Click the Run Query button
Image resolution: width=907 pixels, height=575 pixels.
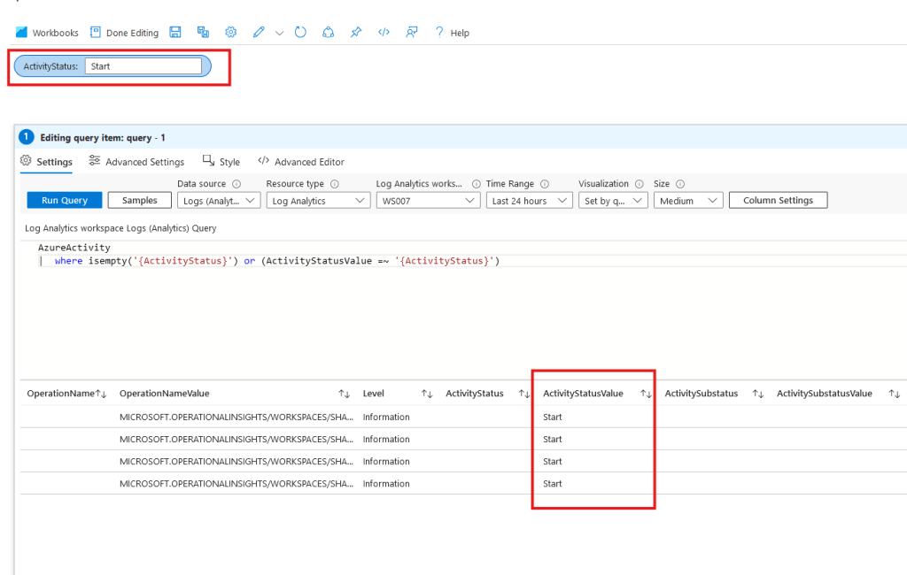pos(65,201)
